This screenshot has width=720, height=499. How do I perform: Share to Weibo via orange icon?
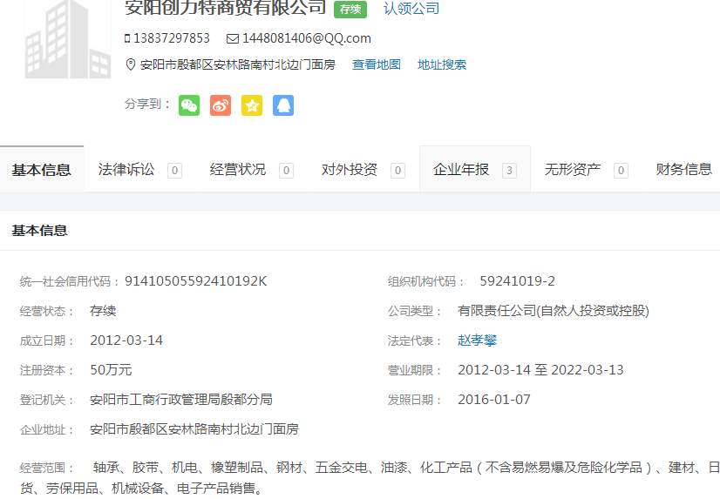point(221,105)
